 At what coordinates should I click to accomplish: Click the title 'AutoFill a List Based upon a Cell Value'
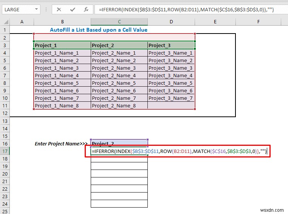(x=99, y=30)
